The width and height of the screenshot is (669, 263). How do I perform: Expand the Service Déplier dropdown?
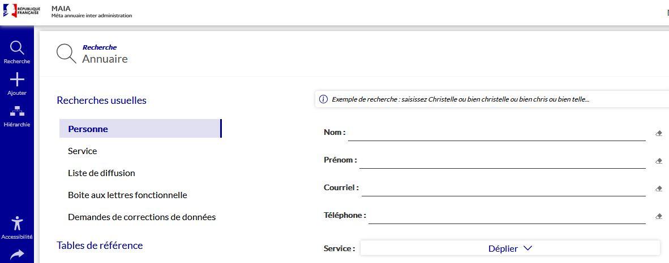coord(510,248)
